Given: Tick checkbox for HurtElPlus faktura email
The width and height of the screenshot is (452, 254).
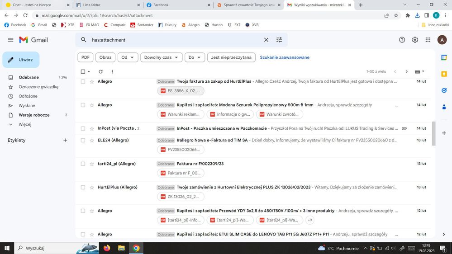Looking at the screenshot, I should pos(83,81).
